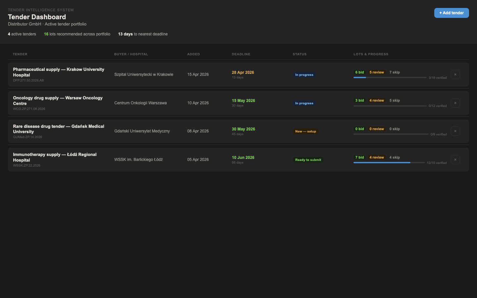Click the 4 review badge in Warsaw row
477x298 pixels.
377,100
